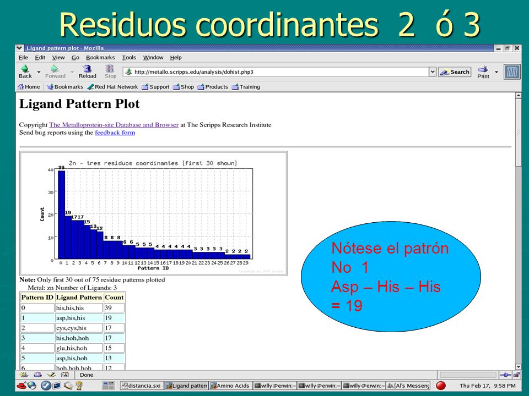
Task: Expand the URL bar history dropdown
Action: coord(433,71)
